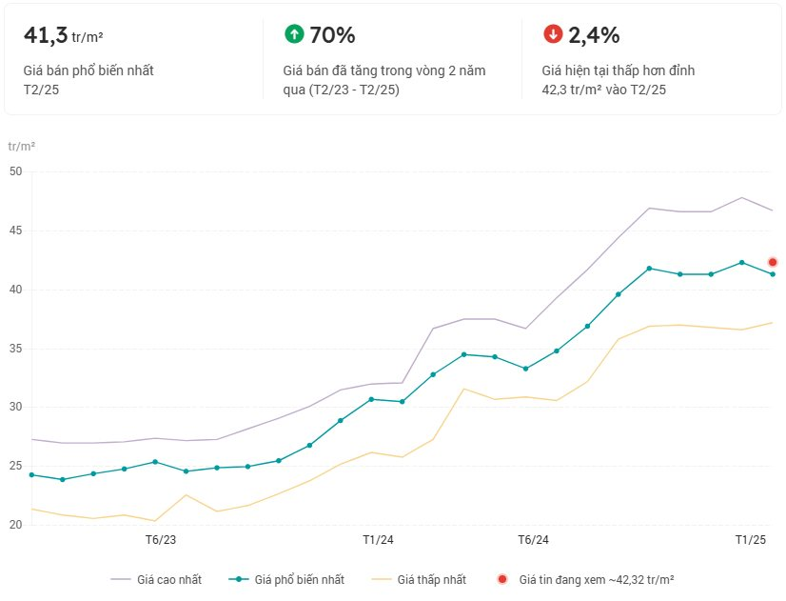Click the purple line swatch for "Giá cao nhất"
The height and width of the screenshot is (601, 786).
coord(121,579)
